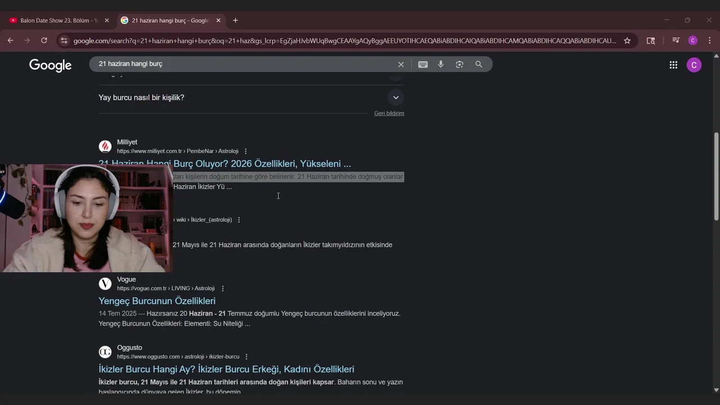Viewport: 720px width, 405px height.
Task: Click the milliyet.com.tr breadcrumb URL
Action: [178, 151]
